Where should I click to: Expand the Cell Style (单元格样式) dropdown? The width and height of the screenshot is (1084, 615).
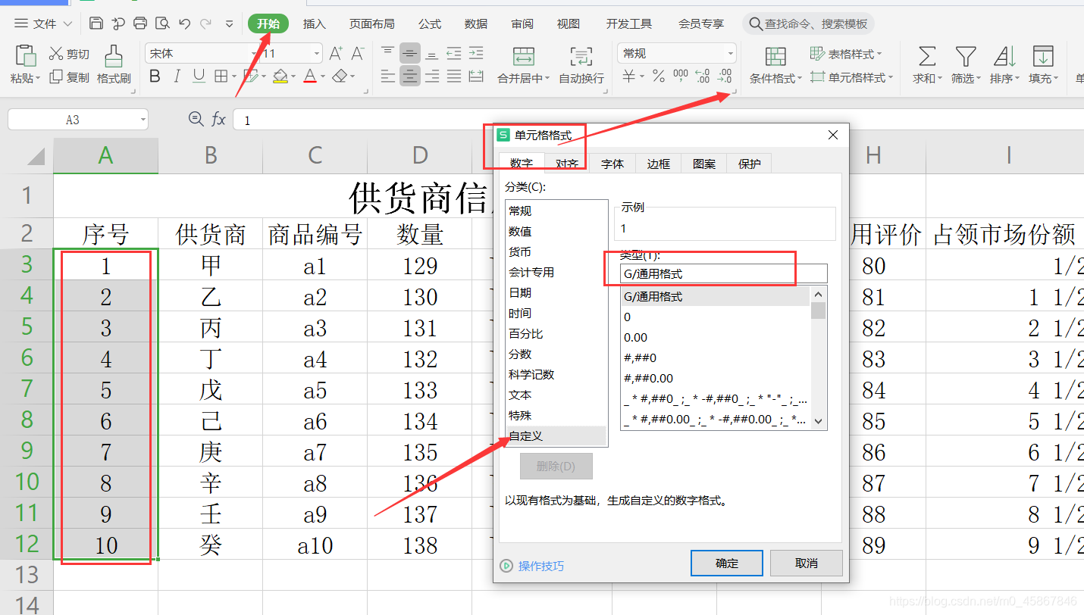pyautogui.click(x=890, y=77)
